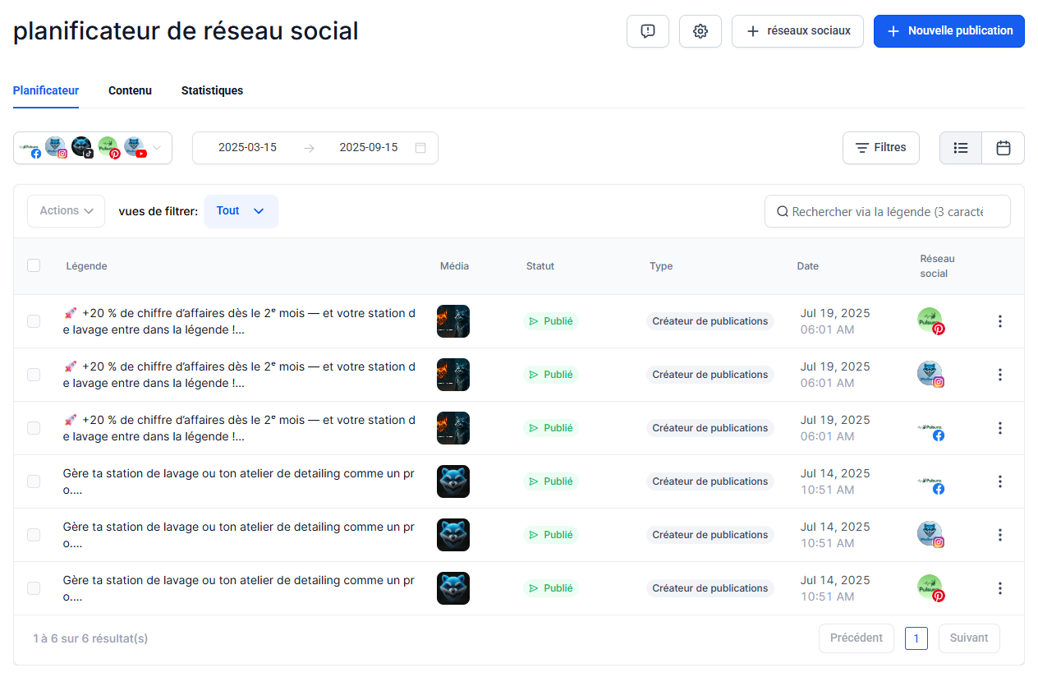The width and height of the screenshot is (1038, 691).
Task: Expand the social accounts selector dropdown
Action: (x=157, y=148)
